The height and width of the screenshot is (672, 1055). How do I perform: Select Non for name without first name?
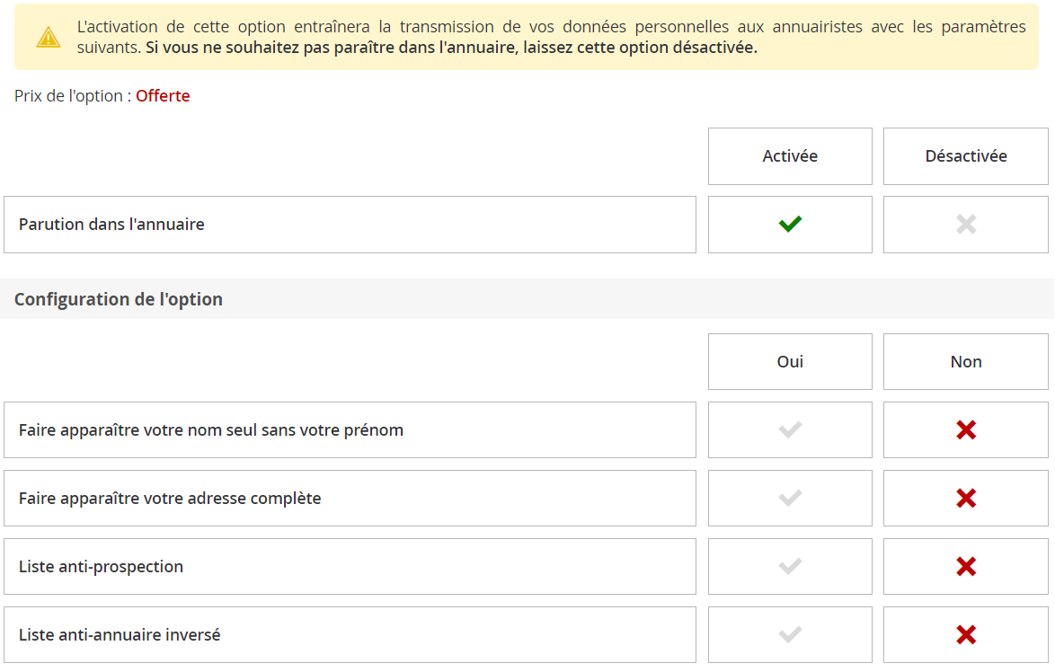(x=966, y=430)
